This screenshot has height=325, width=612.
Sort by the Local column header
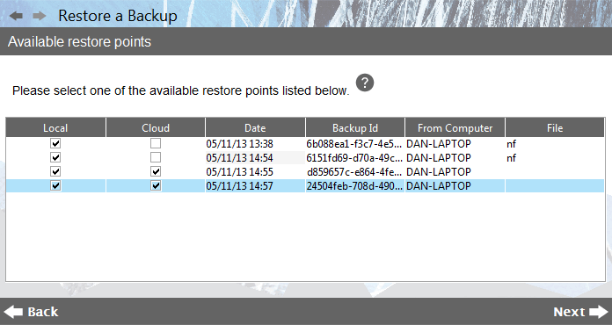pos(55,128)
